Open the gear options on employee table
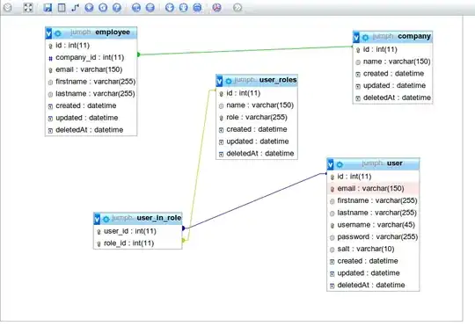The height and width of the screenshot is (326, 475). coord(58,33)
